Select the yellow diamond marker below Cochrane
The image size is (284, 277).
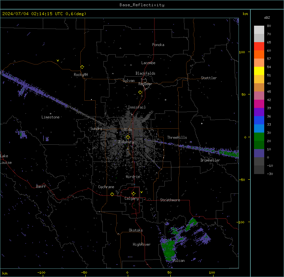pyautogui.click(x=112, y=194)
